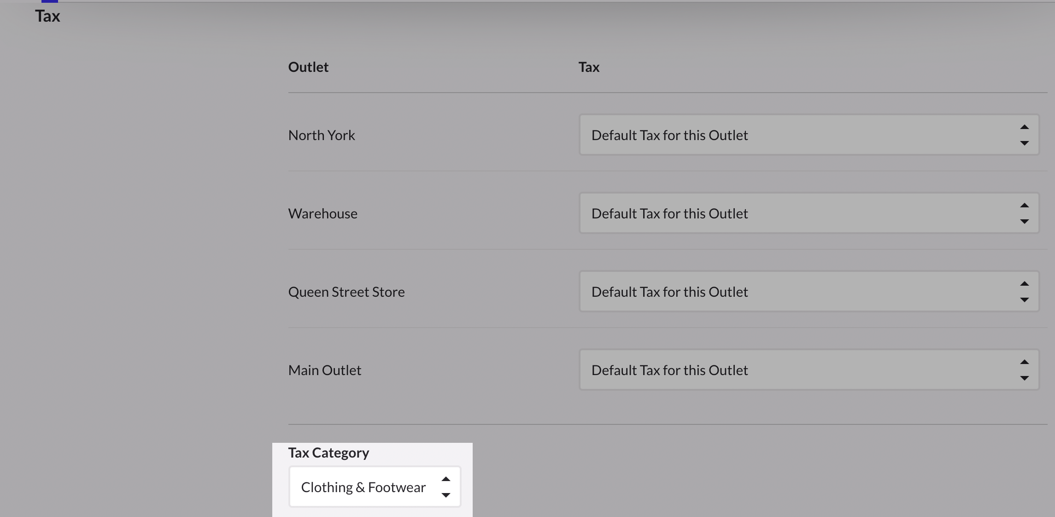Click the Tax section heading
This screenshot has height=517, width=1055.
(47, 16)
